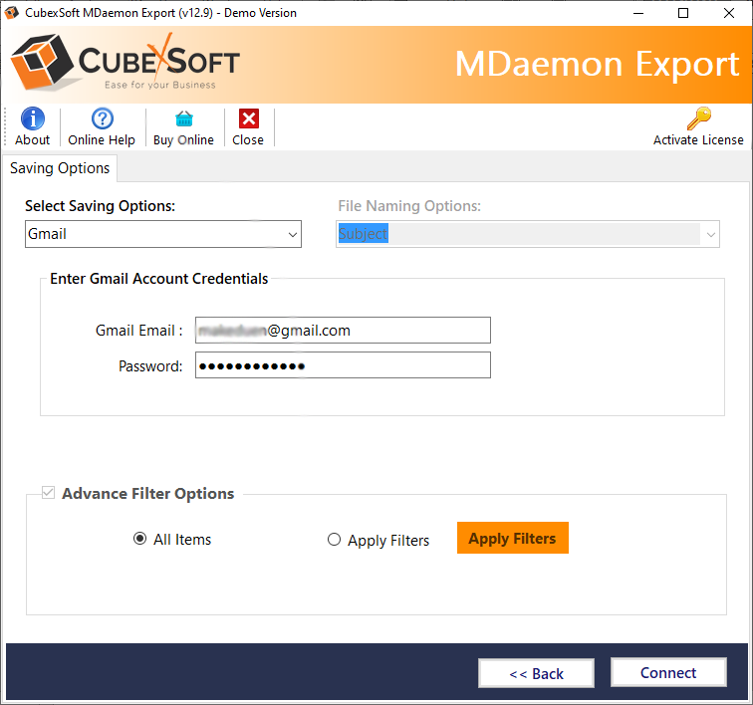Click the Connect button
The width and height of the screenshot is (753, 705).
668,673
